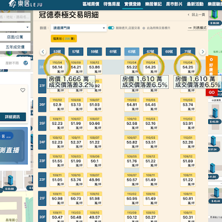Click the address search input field
Screen dimensions: 222x222
coord(15,17)
